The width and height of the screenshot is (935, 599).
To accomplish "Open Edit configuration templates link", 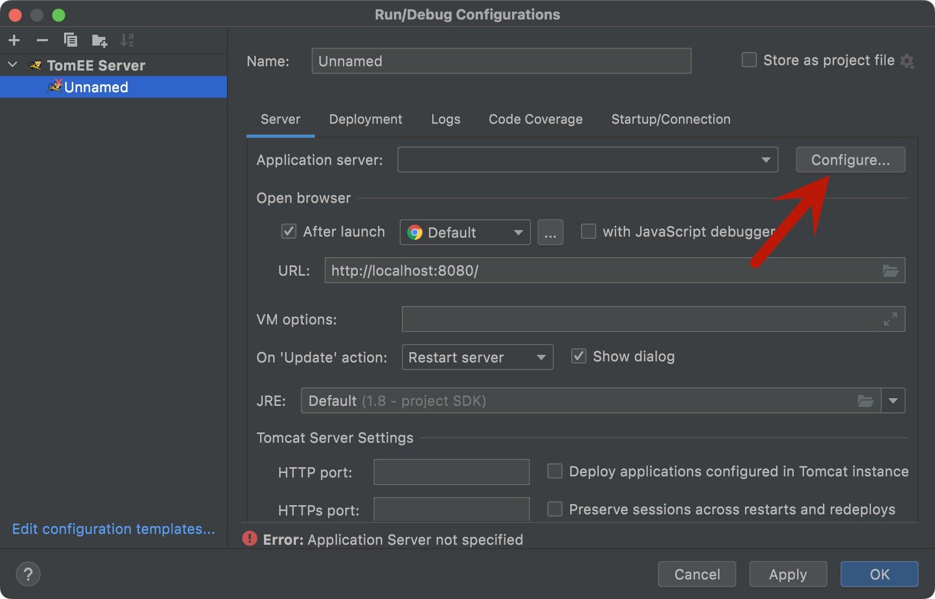I will (x=113, y=529).
